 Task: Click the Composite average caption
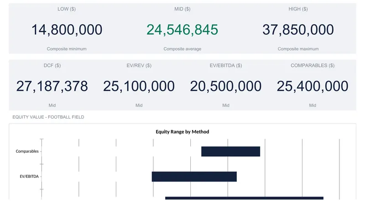point(182,49)
